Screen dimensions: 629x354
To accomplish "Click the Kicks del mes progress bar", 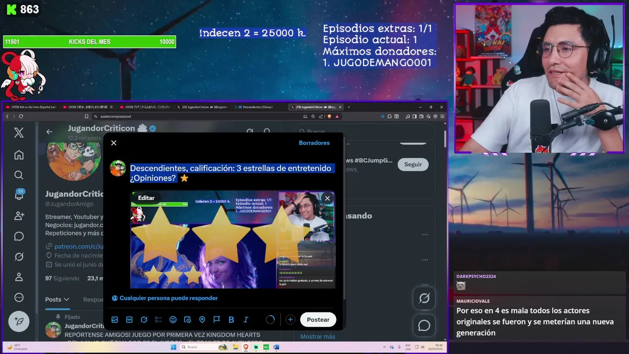I will tap(89, 42).
